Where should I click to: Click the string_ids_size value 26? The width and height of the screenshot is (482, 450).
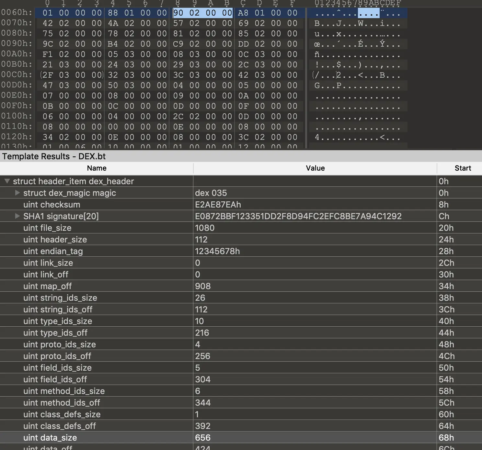200,298
